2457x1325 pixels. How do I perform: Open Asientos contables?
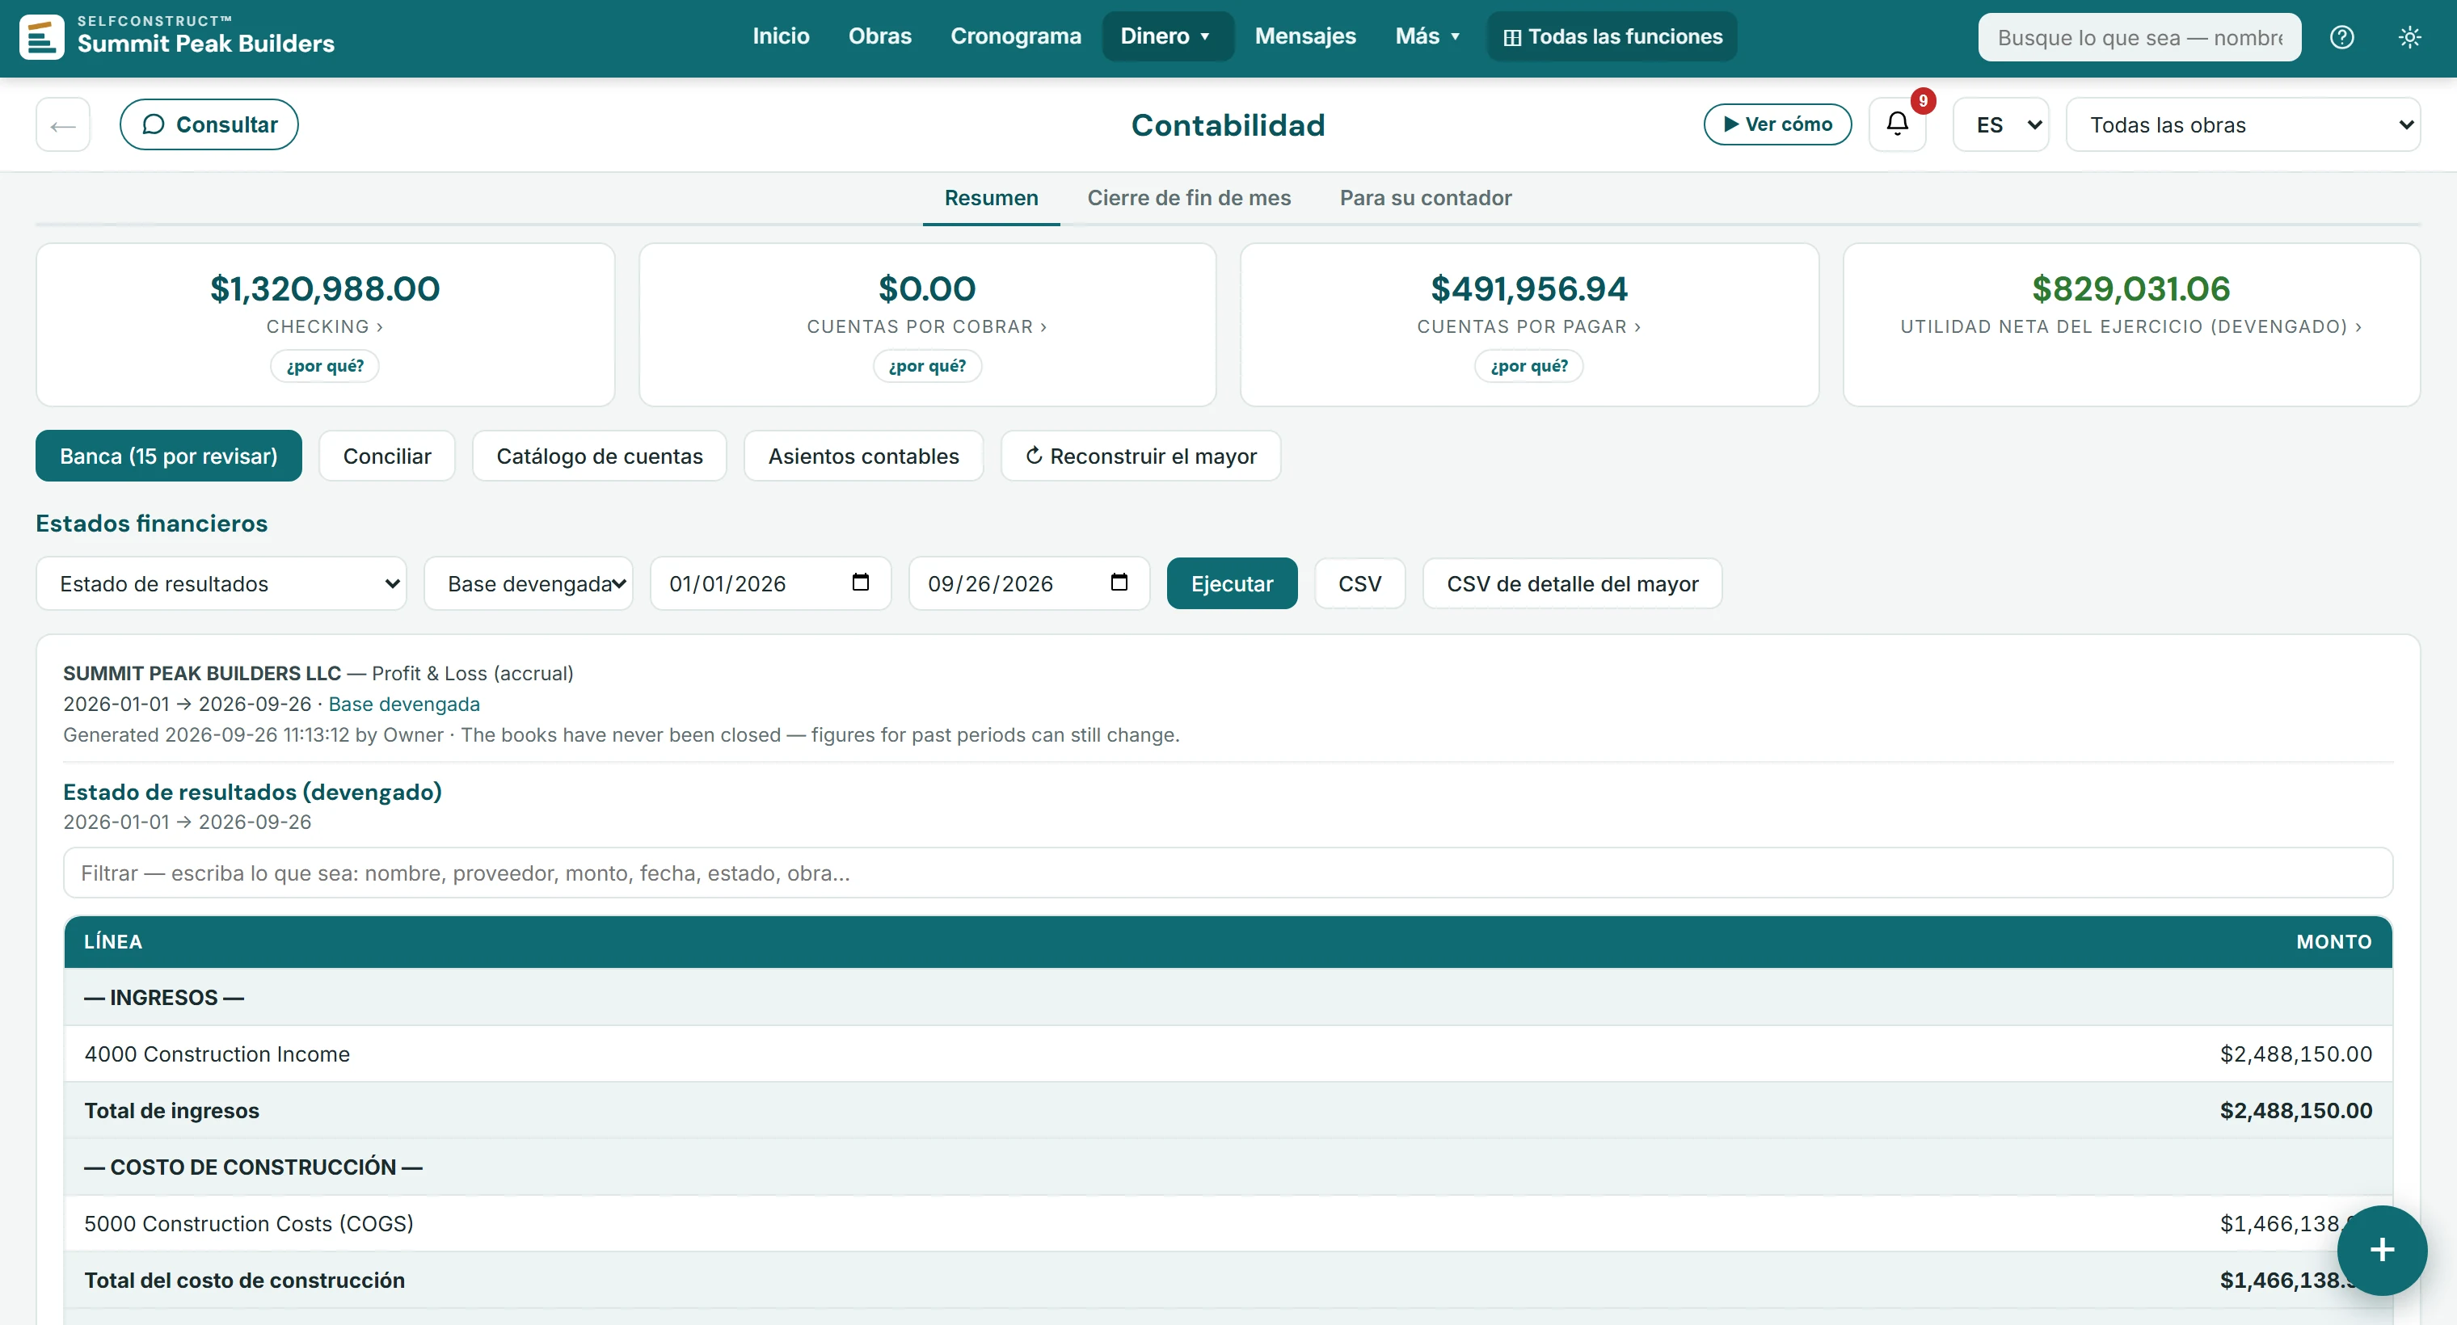tap(863, 456)
